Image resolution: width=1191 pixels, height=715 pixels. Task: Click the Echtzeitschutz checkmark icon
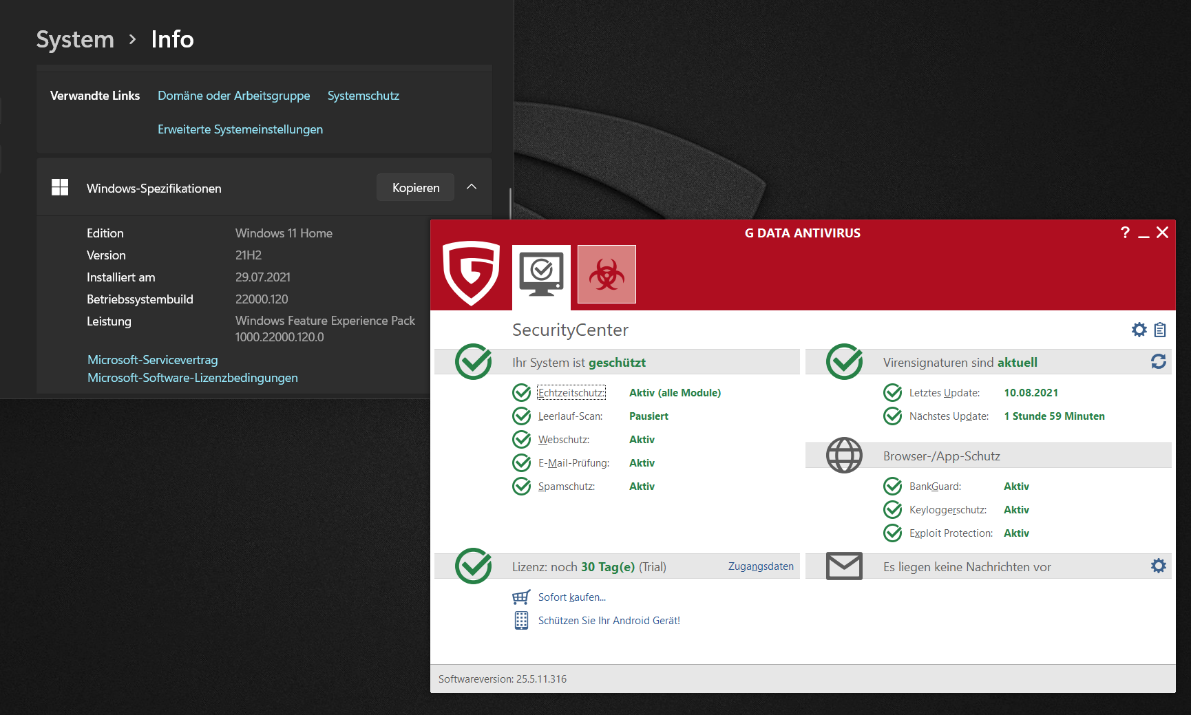click(522, 392)
